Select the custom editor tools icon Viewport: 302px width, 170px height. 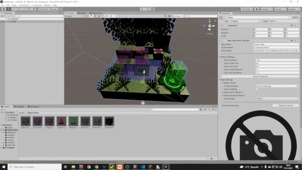[x=34, y=9]
